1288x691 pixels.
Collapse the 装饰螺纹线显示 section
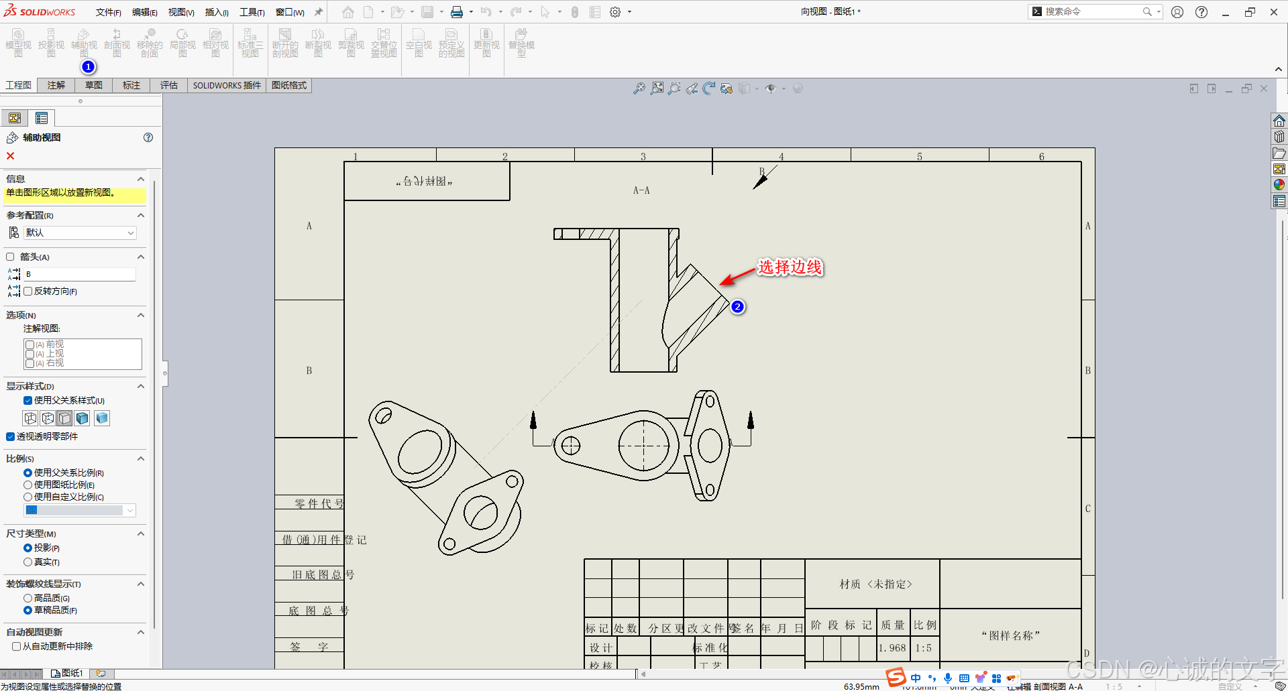(x=141, y=584)
